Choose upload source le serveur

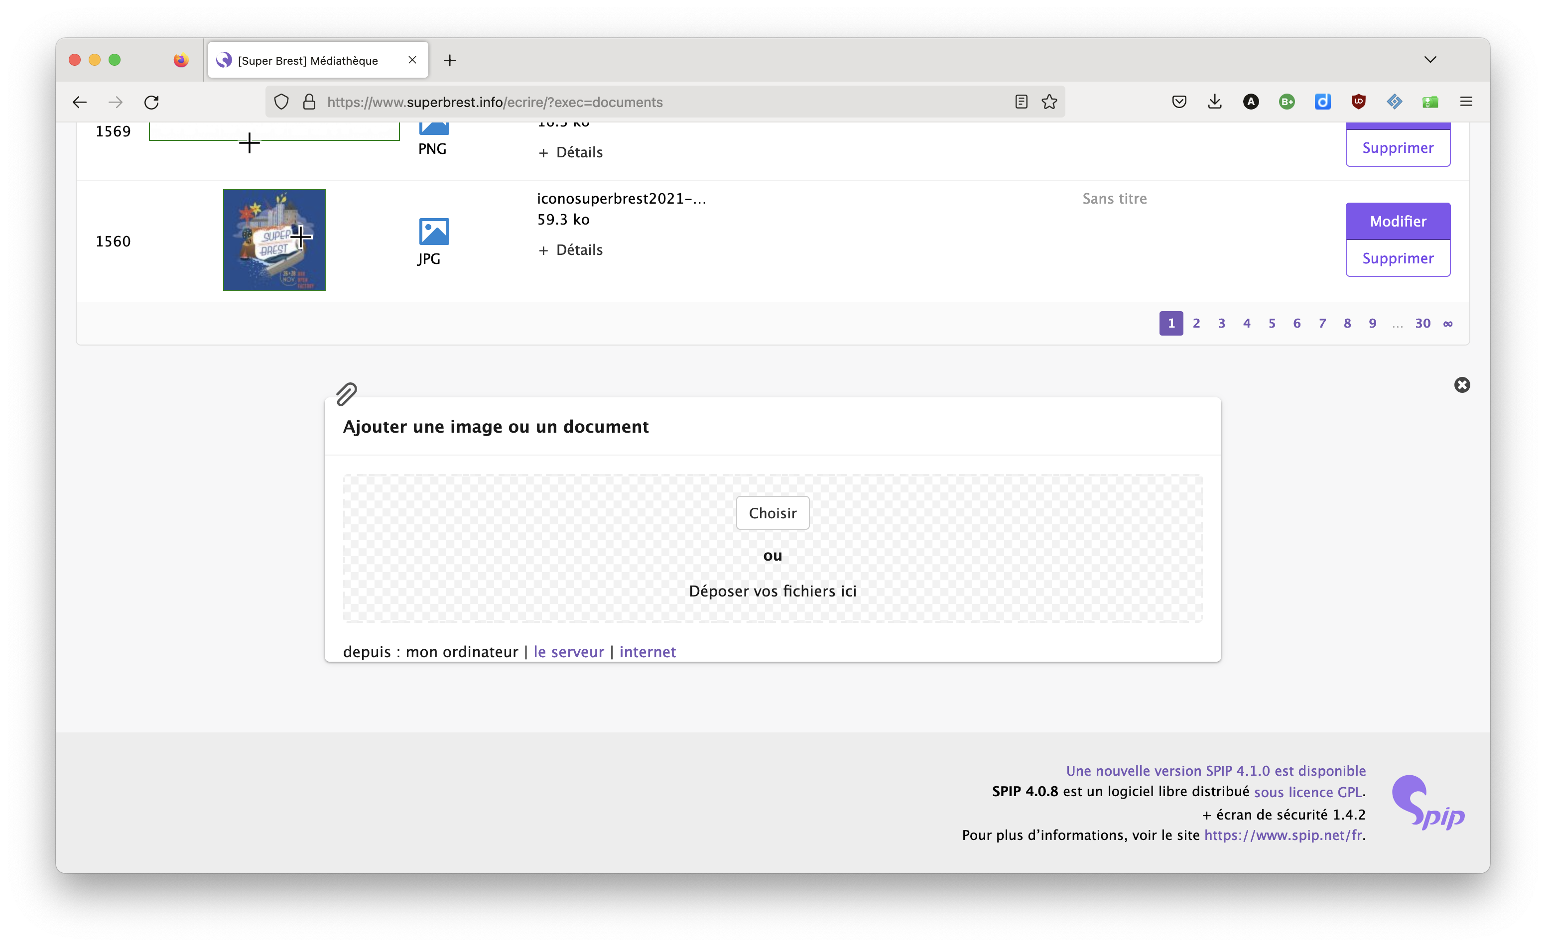click(x=568, y=652)
